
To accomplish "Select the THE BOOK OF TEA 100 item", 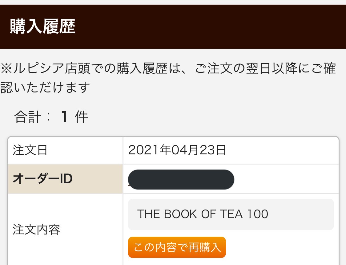I will point(203,214).
